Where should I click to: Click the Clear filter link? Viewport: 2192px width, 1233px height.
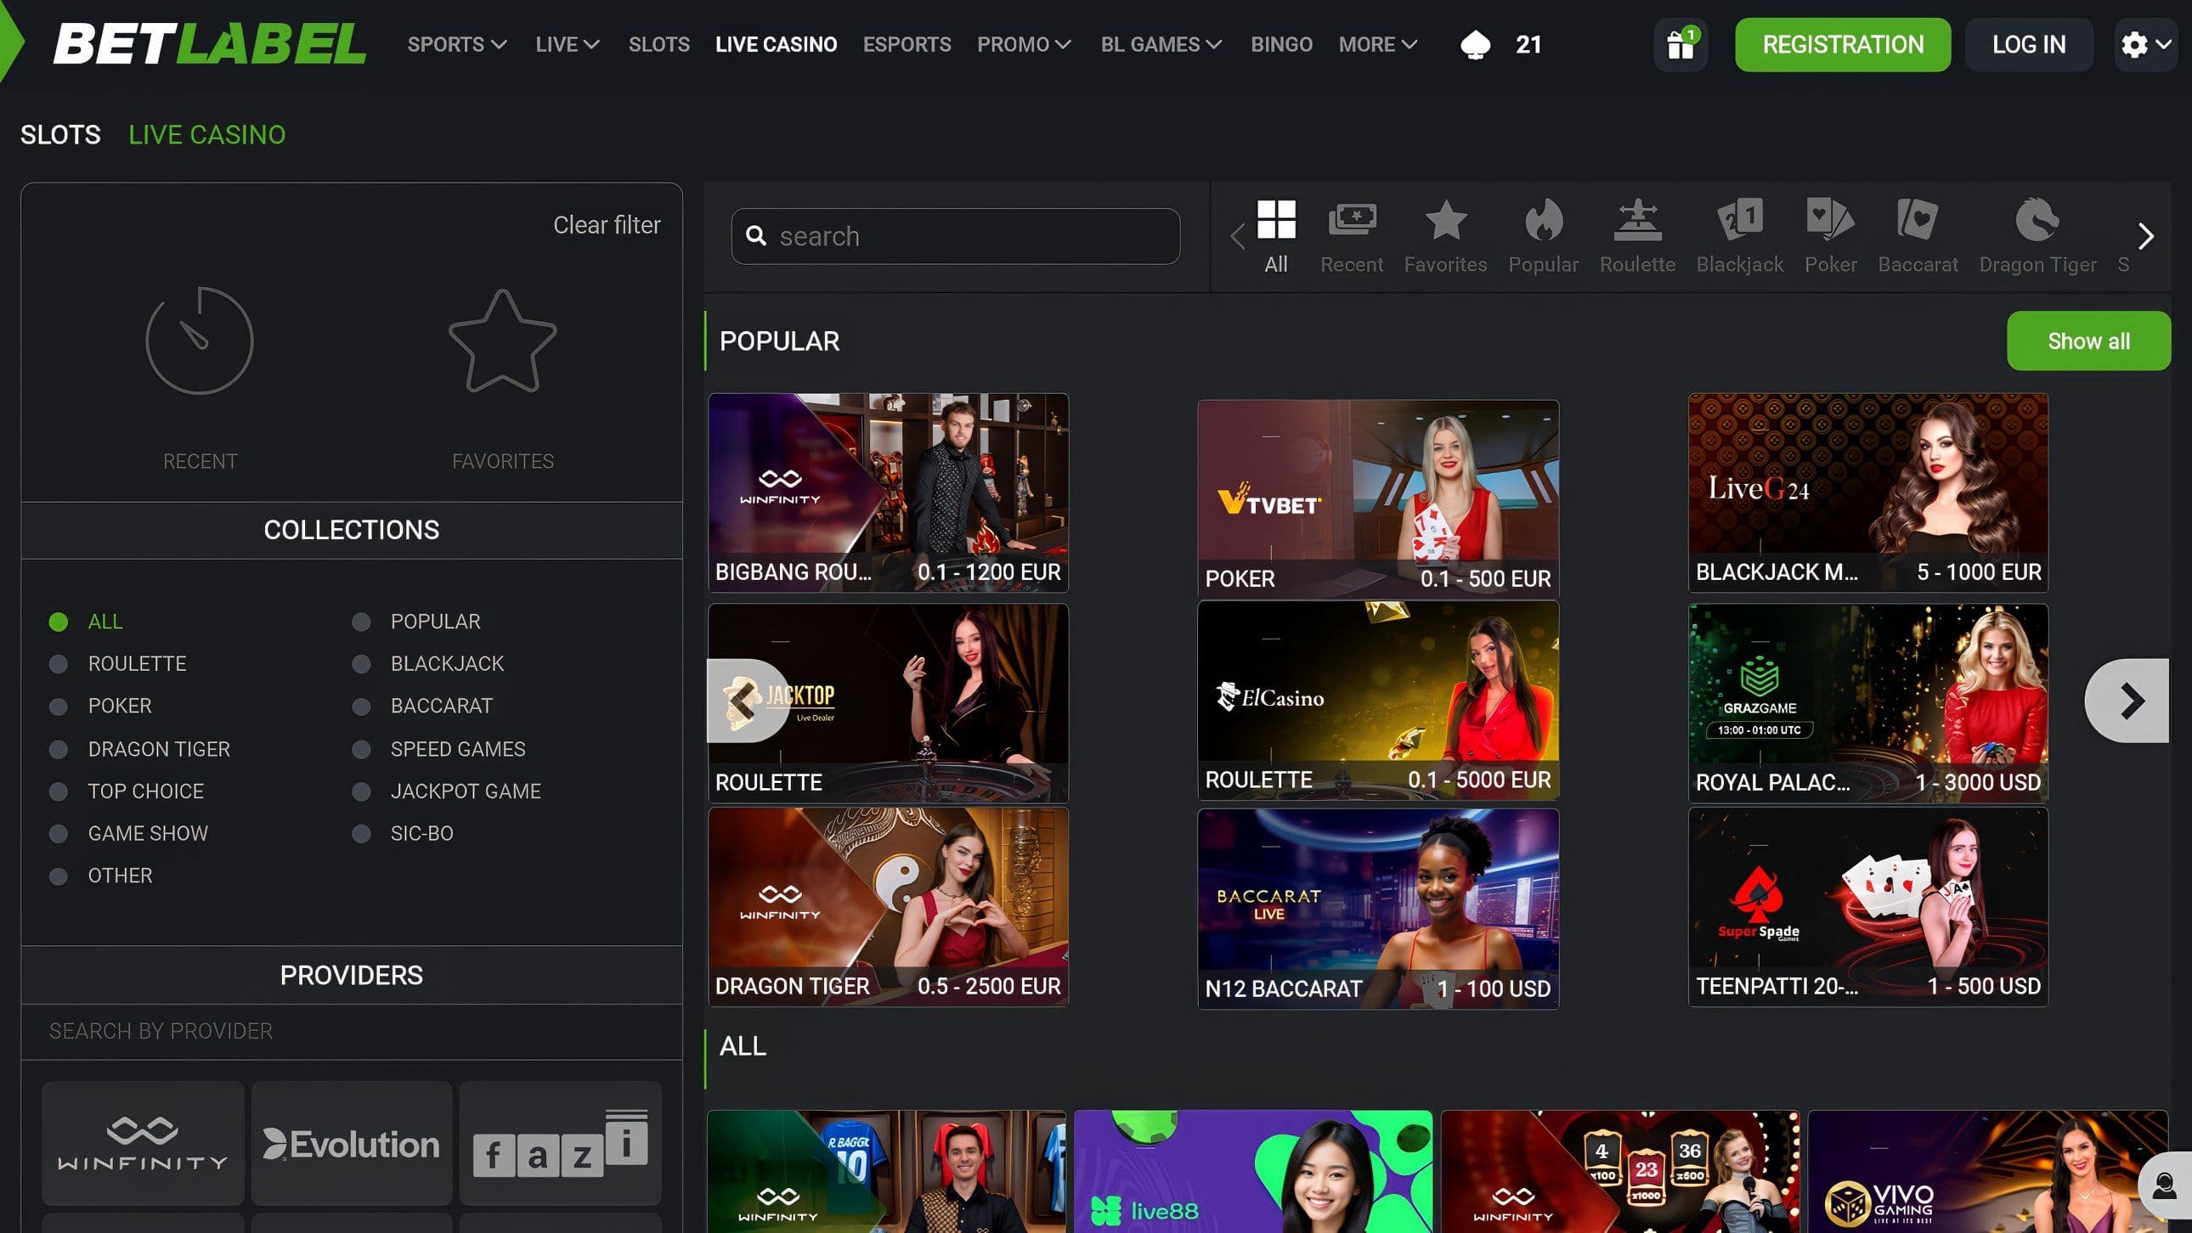click(606, 224)
